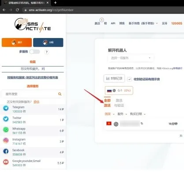184x174 pixels.
Task: Click the suggest-a-service orange link
Action: click(37, 102)
